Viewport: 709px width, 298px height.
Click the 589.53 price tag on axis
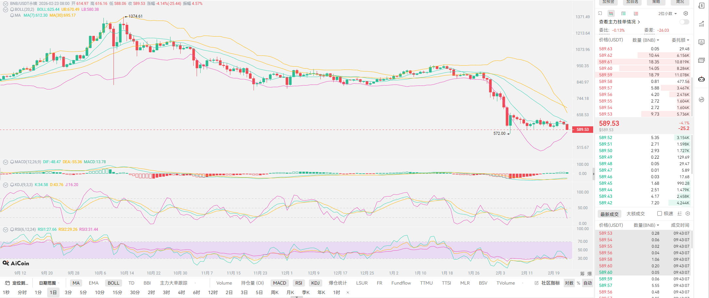pos(582,130)
